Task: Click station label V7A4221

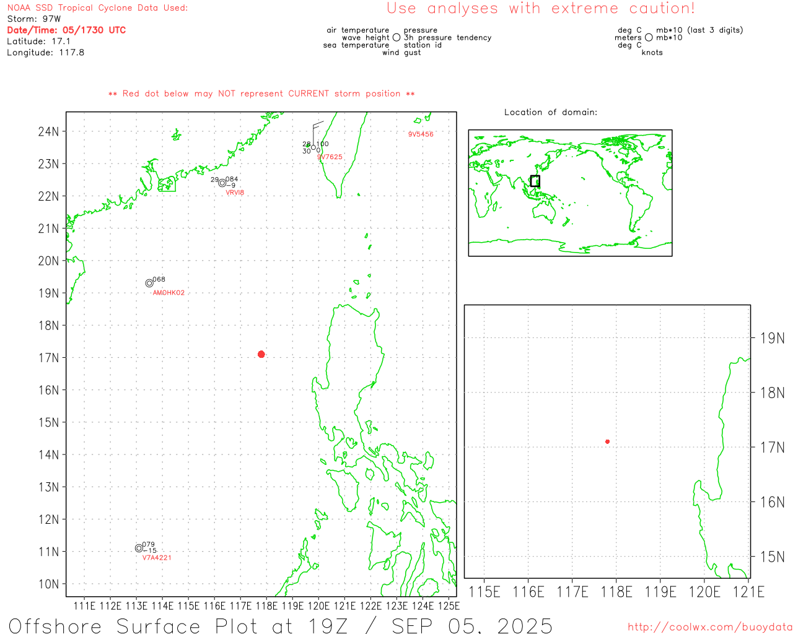Action: 157,558
